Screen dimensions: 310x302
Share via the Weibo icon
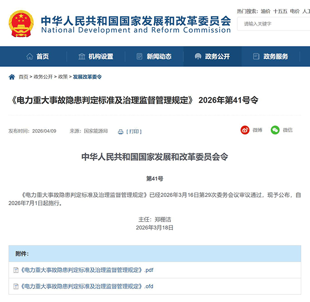(x=245, y=130)
